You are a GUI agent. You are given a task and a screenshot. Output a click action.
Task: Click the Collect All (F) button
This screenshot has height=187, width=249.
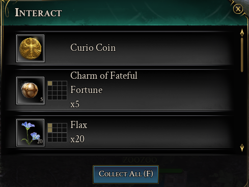point(126,174)
